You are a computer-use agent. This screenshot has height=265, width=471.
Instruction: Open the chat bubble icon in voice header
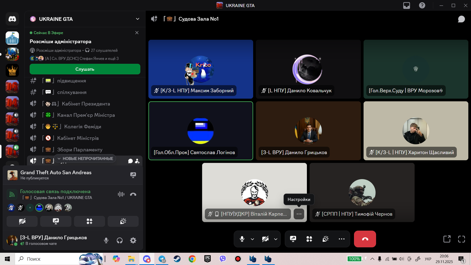click(461, 19)
